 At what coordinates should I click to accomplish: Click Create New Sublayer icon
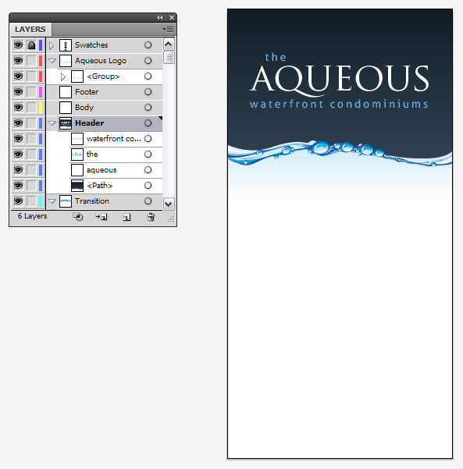102,217
